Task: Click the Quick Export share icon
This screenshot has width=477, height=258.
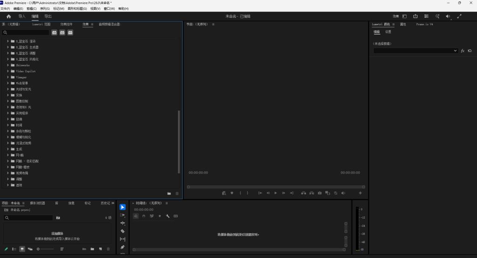Action: (x=415, y=16)
